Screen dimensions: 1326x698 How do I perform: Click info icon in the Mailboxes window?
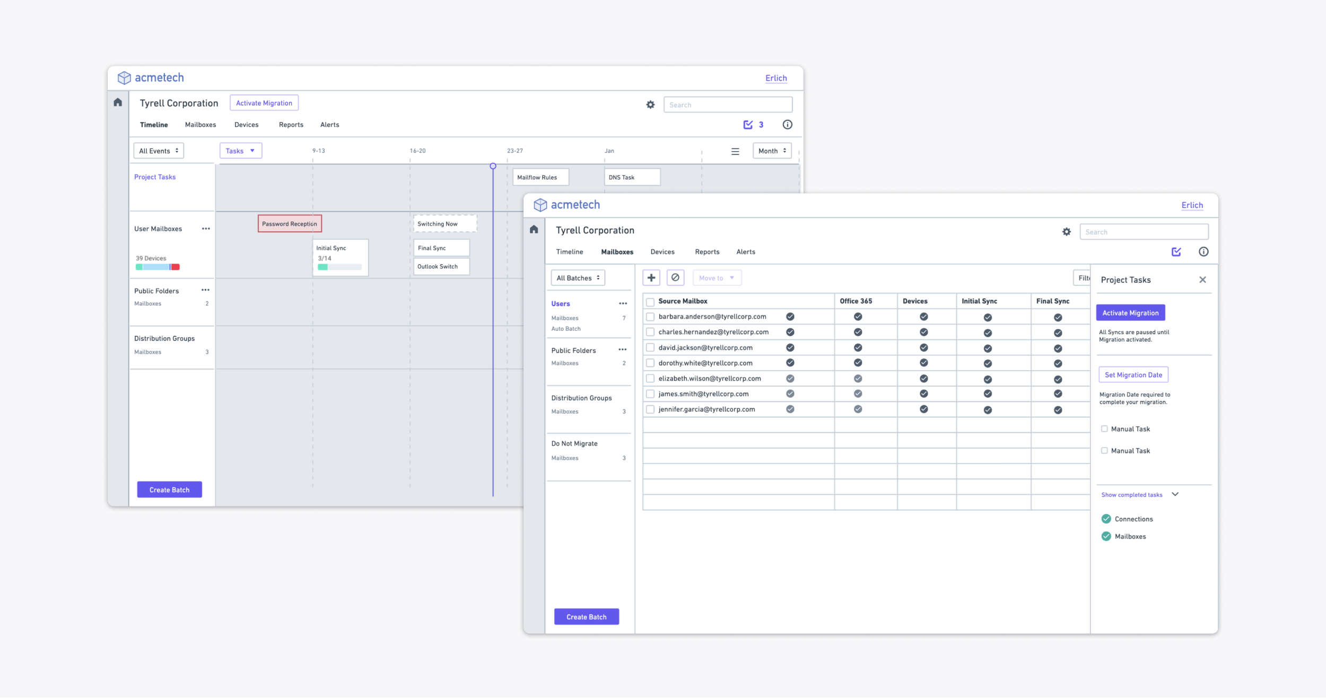coord(1203,252)
